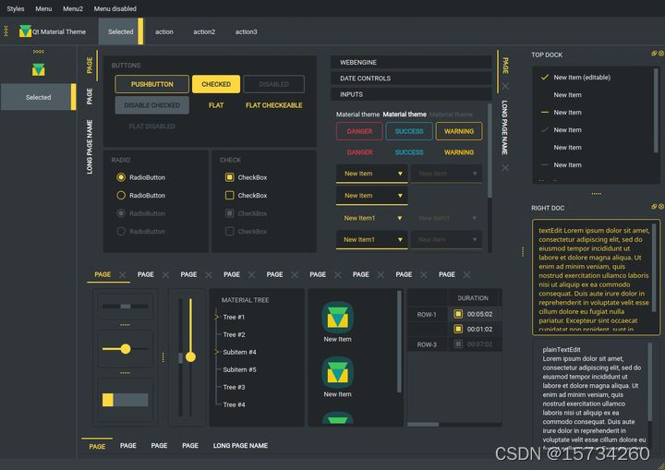665x470 pixels.
Task: Open the second New Item combo box
Action: tap(371, 196)
